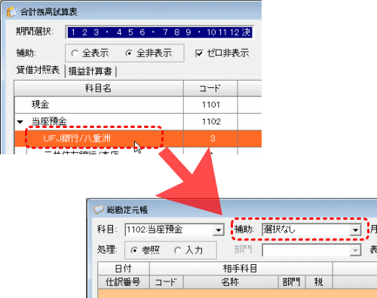Open the disabled 部門 dropdown
The width and height of the screenshot is (377, 298).
(355, 251)
